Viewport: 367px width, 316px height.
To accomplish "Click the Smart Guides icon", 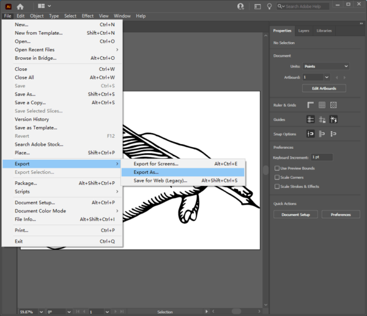I will 333,120.
